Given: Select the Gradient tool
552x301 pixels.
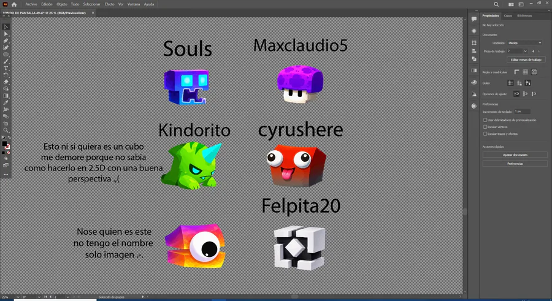Looking at the screenshot, I should point(6,96).
